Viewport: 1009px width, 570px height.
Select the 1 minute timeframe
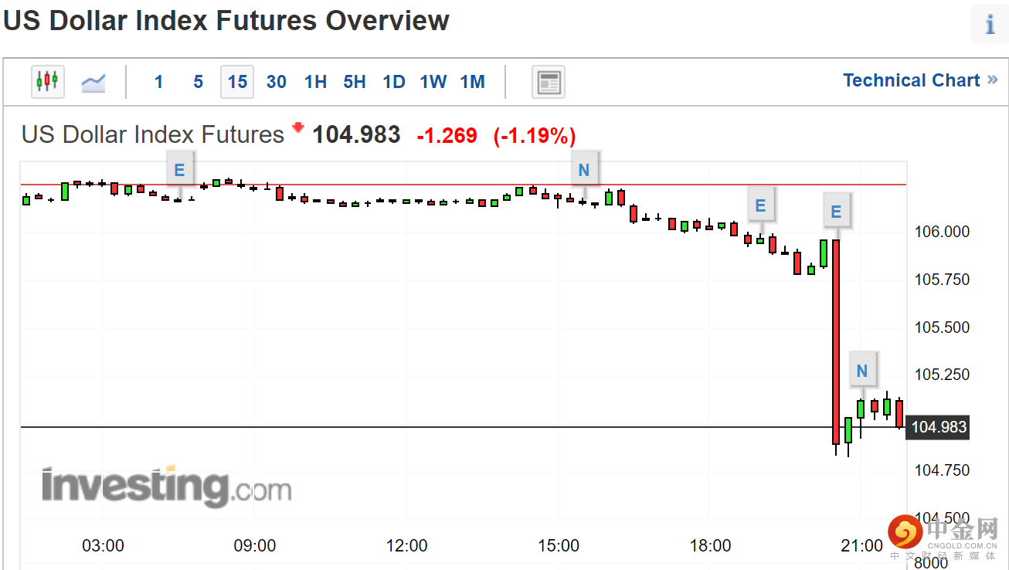point(158,82)
